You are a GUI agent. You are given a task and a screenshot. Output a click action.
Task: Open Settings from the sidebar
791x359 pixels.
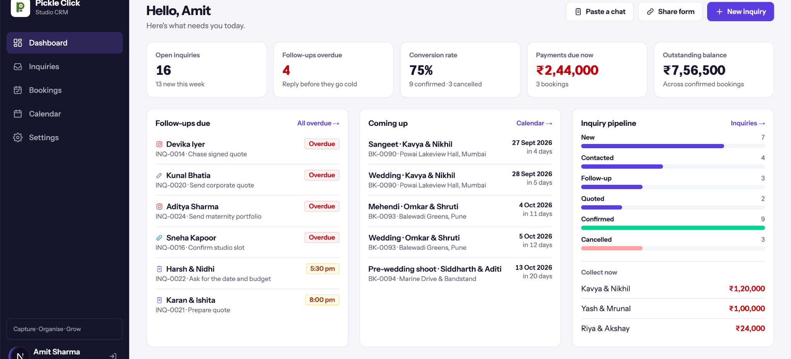pos(65,137)
